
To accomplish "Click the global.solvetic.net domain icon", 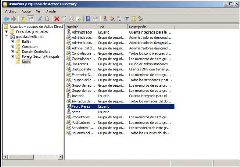I will click(x=12, y=37).
